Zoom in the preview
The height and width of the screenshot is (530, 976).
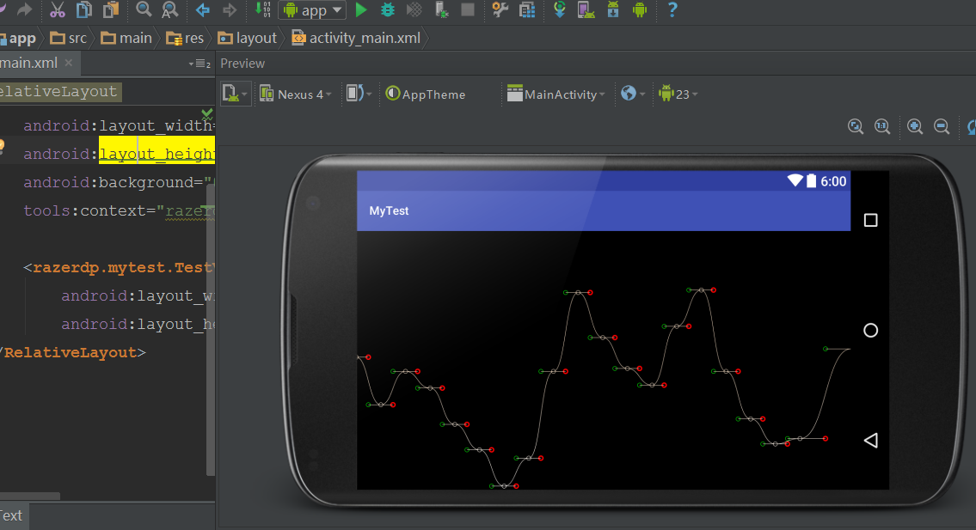coord(915,127)
